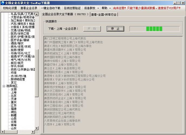186x135 pixels.
Task: Select 青海 in the region tree
Action: [14, 125]
